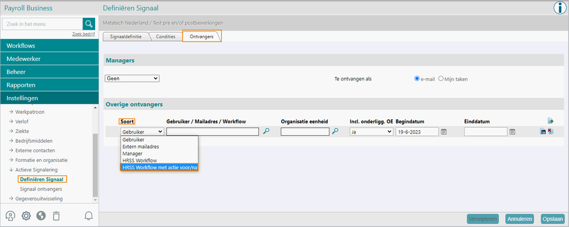Choose Extern mailadres from Soort list
Viewport: 569px width, 227px height.
[x=159, y=147]
